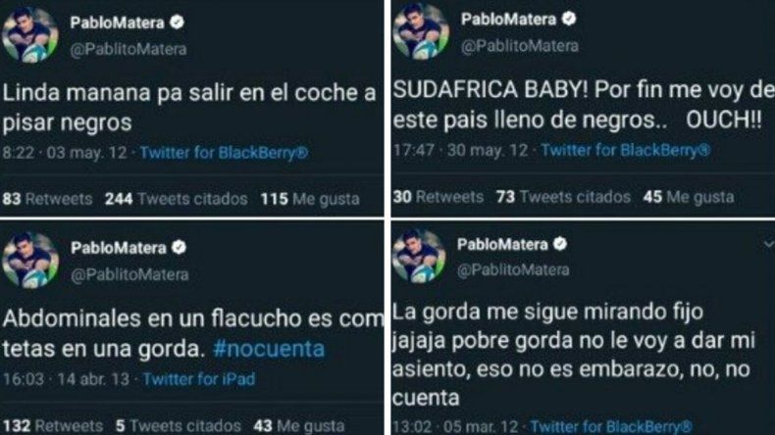The image size is (775, 435).
Task: View the 83 Retweets list
Action: pos(47,199)
